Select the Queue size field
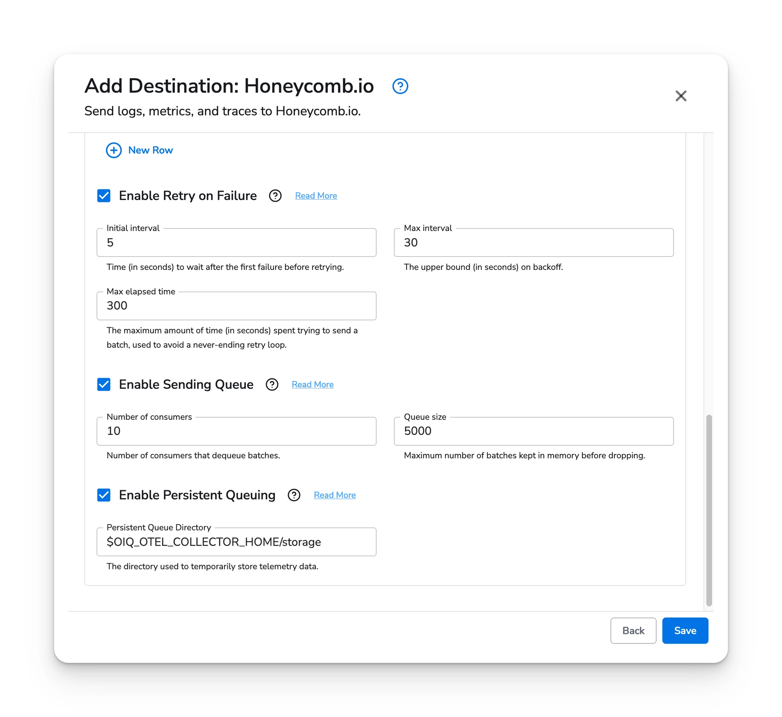This screenshot has height=717, width=782. (533, 431)
